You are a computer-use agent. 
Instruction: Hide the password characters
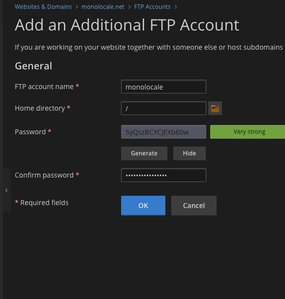coord(190,153)
